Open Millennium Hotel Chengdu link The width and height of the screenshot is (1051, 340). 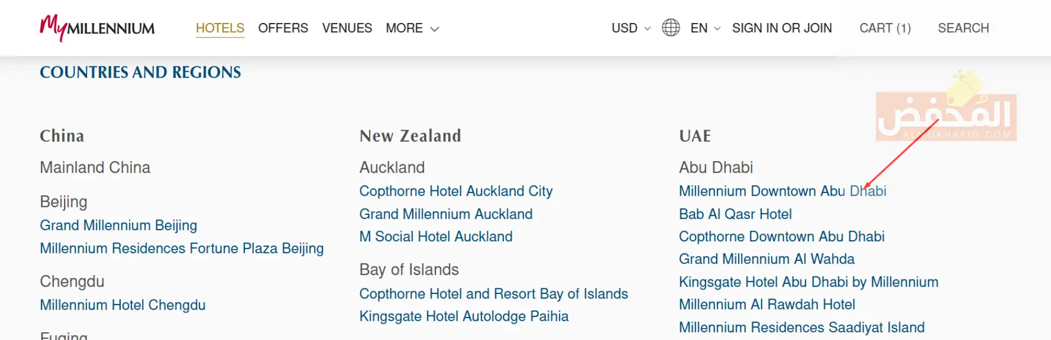[x=122, y=305]
